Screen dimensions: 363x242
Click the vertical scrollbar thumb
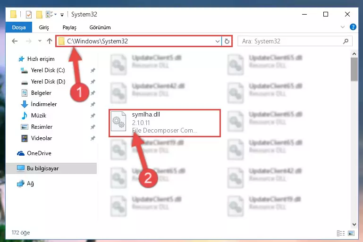pyautogui.click(x=354, y=69)
